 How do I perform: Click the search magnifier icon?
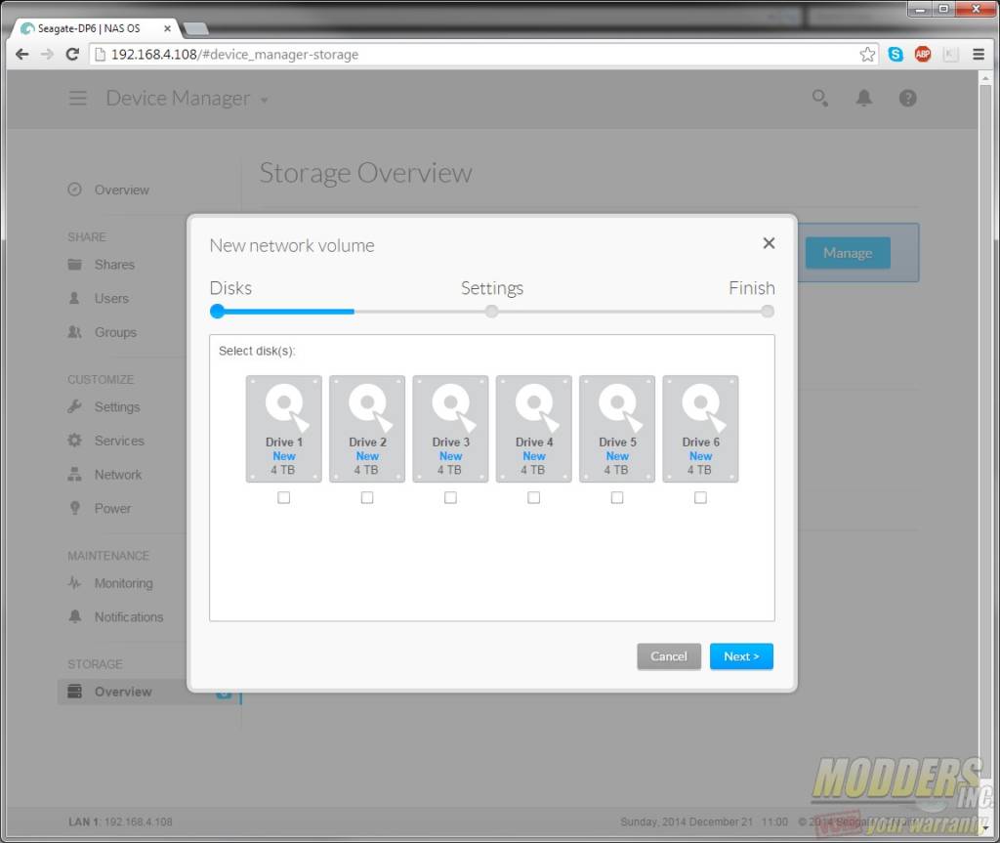[x=820, y=99]
